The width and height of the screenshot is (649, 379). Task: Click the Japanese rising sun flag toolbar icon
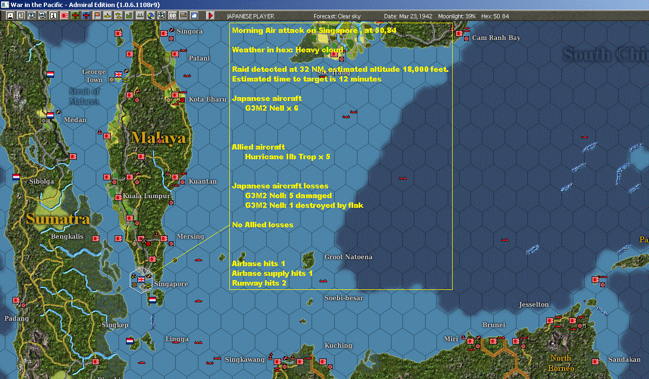click(64, 16)
